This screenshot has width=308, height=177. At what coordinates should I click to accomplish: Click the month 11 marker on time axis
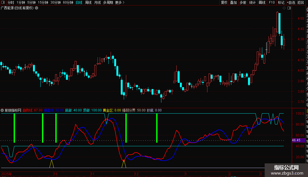(x=92, y=174)
